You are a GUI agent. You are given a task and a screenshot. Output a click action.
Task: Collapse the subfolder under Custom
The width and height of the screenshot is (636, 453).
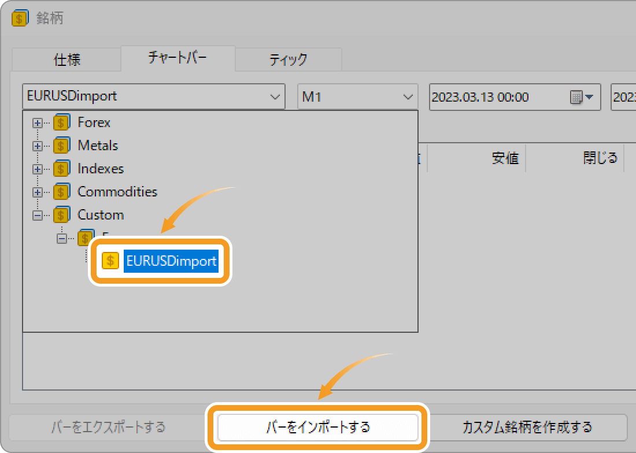pos(62,238)
